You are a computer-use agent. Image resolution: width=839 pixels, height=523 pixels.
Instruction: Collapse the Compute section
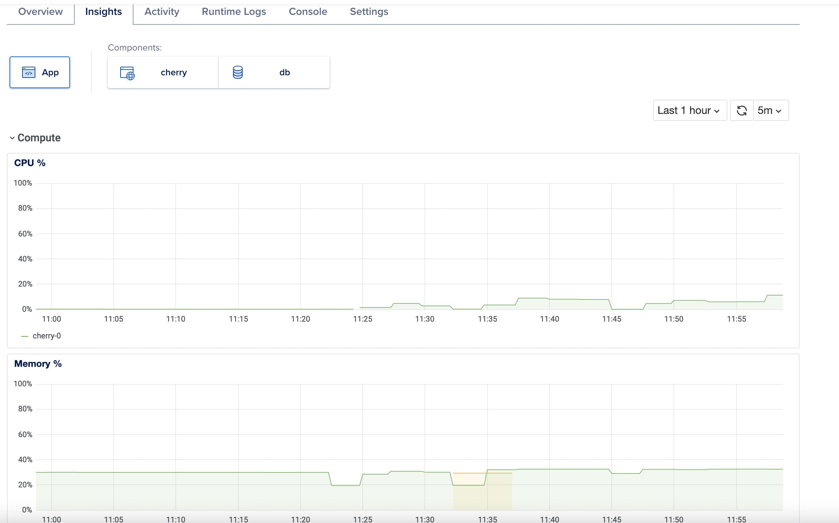click(x=35, y=138)
